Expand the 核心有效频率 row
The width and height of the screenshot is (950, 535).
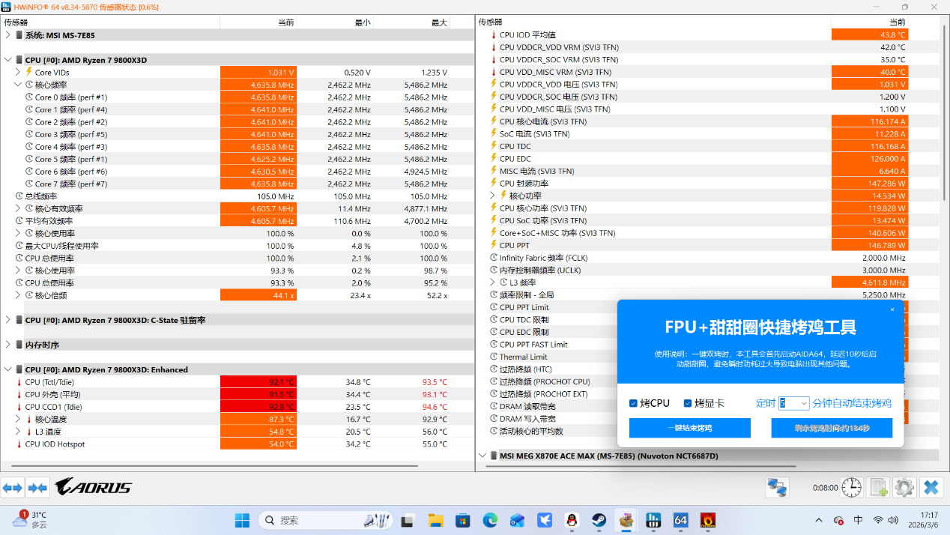tap(18, 208)
